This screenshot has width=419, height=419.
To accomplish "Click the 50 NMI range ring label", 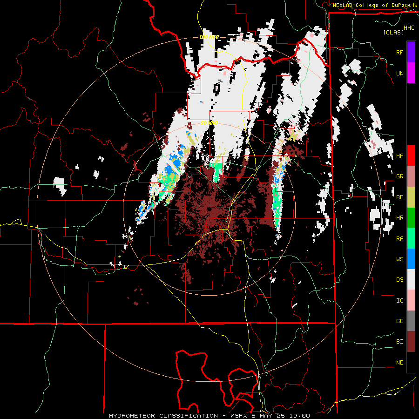I will [x=209, y=123].
